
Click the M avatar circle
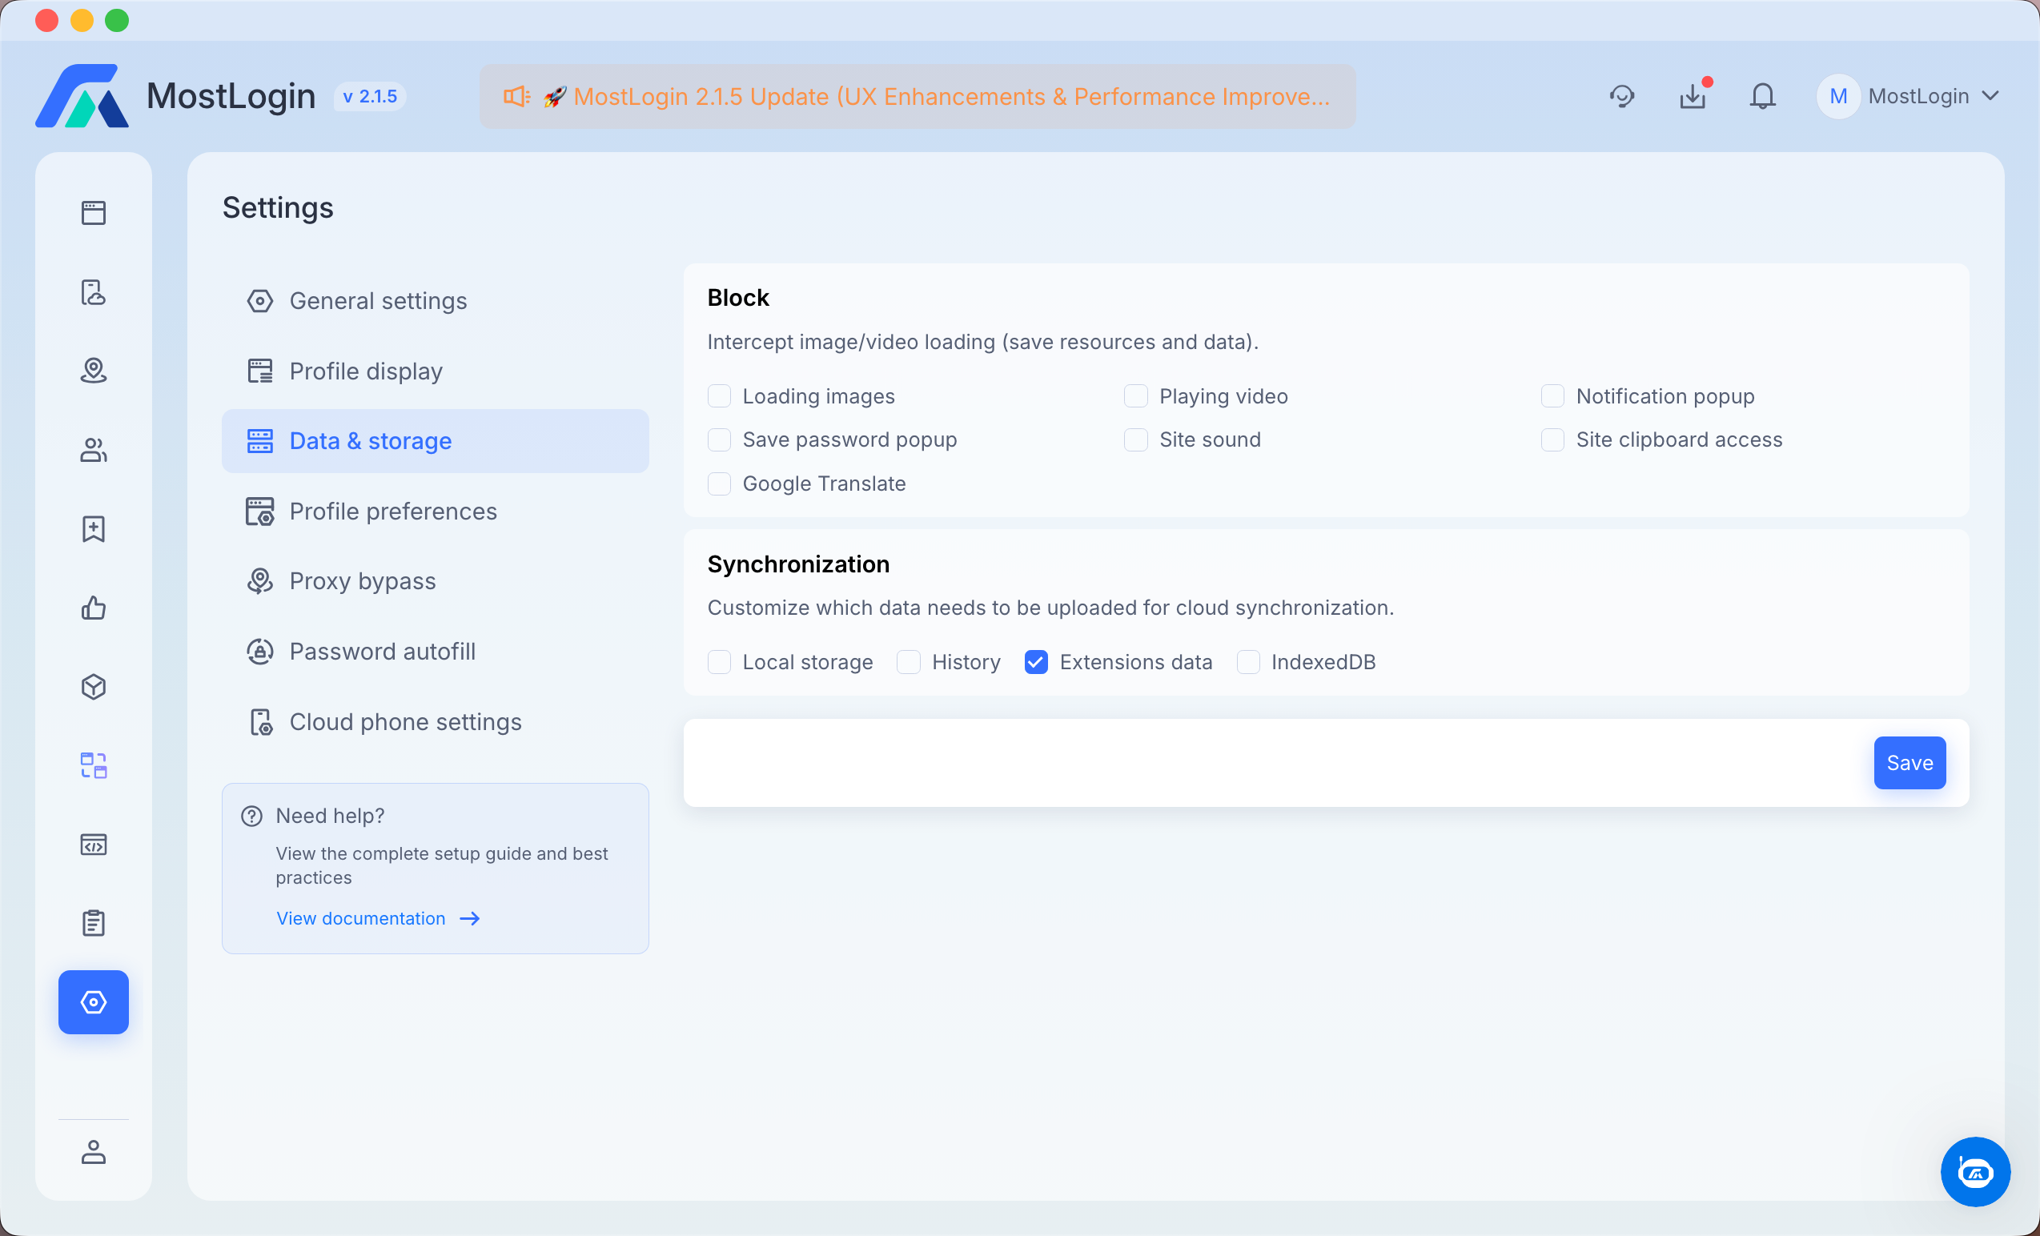[x=1838, y=96]
